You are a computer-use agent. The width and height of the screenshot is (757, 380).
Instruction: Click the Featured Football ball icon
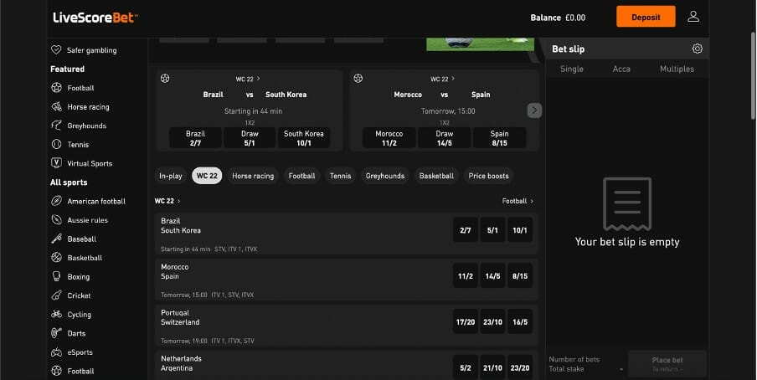coord(56,88)
